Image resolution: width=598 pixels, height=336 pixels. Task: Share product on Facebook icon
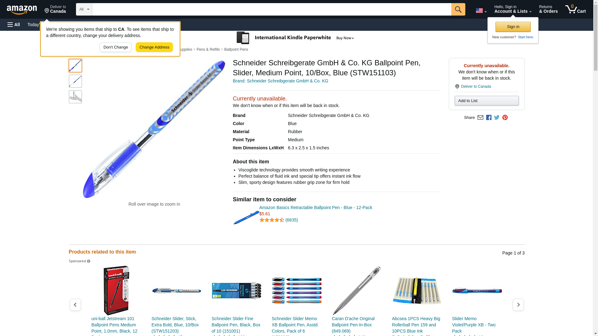[x=489, y=118]
